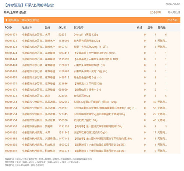Click the 后场 column header
Viewport: 184px width, 171px height.
point(150,28)
